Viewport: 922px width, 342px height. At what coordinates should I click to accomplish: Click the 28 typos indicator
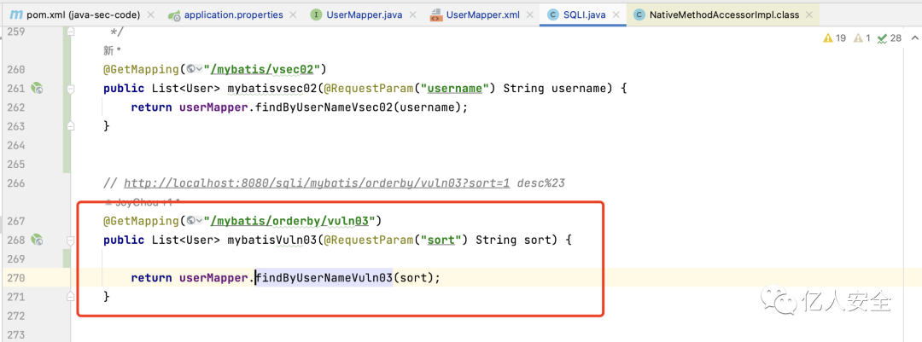click(889, 38)
